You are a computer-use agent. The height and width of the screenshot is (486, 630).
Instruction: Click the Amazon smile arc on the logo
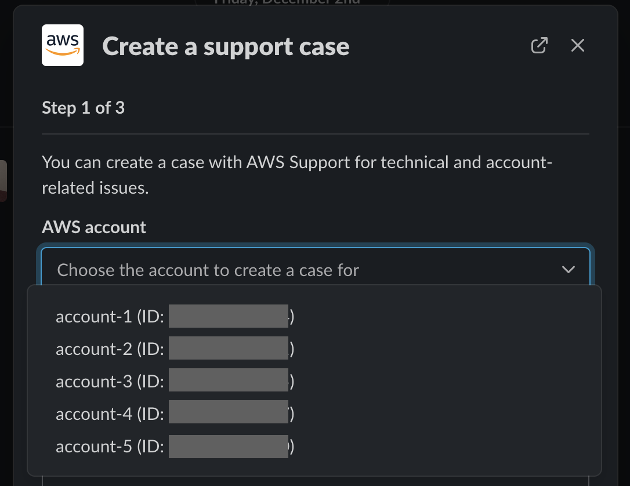coord(62,55)
